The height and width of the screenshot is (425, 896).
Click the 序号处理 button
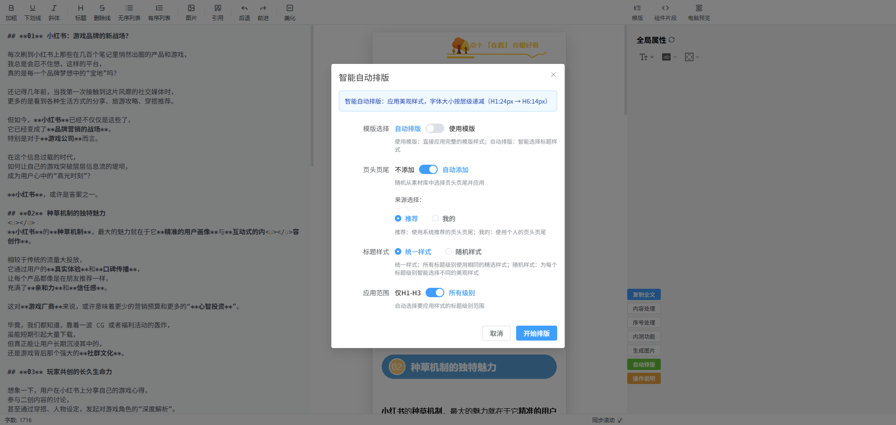644,322
